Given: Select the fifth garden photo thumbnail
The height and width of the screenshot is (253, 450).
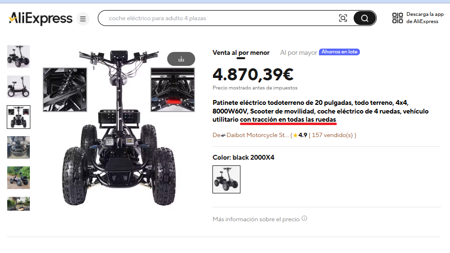Looking at the screenshot, I should click(x=18, y=177).
